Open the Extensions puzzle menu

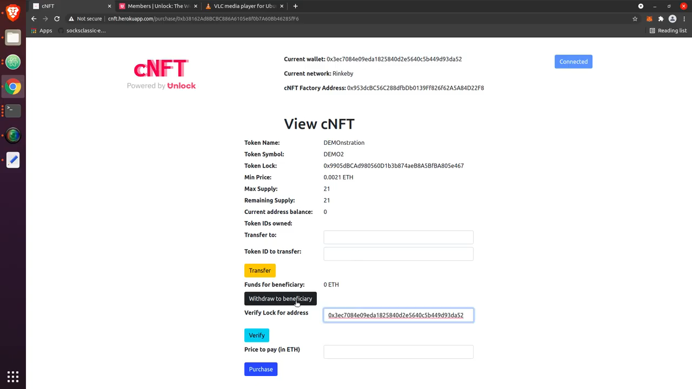pos(661,18)
